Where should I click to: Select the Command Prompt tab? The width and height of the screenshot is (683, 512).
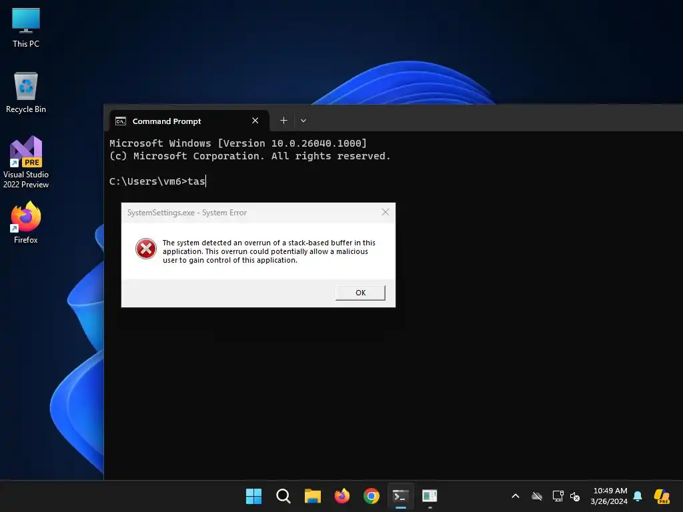(x=189, y=121)
